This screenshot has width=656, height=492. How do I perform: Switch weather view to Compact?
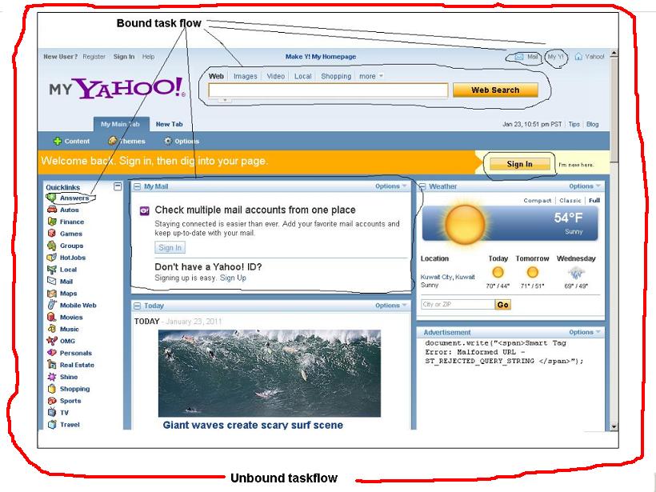537,200
